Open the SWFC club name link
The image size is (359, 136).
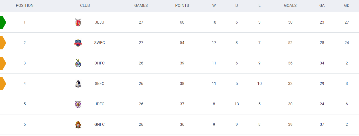tap(100, 43)
